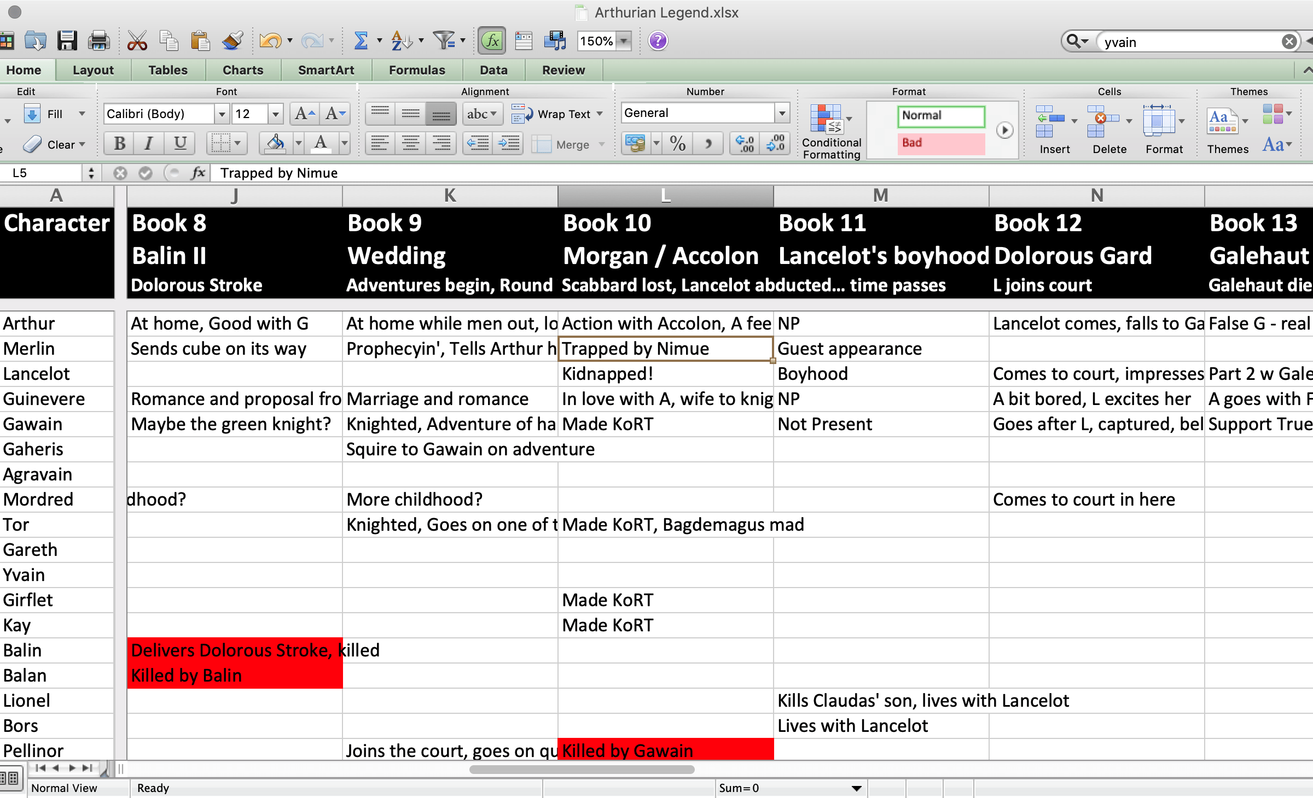1313x798 pixels.
Task: Expand the General number format dropdown
Action: tap(782, 113)
